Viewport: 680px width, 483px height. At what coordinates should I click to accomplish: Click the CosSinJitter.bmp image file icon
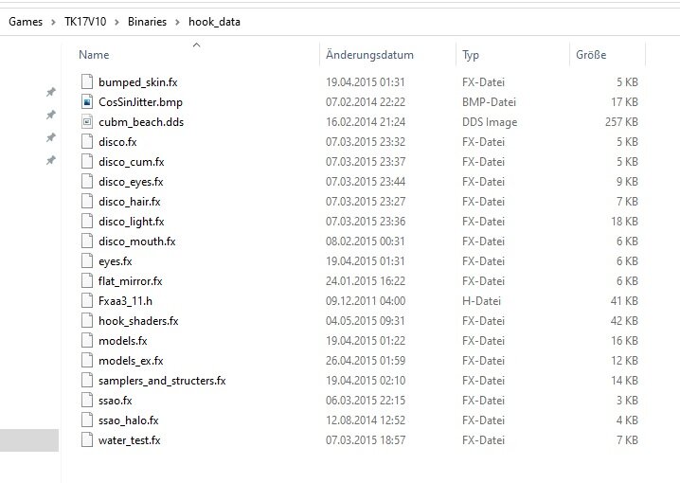(x=87, y=102)
